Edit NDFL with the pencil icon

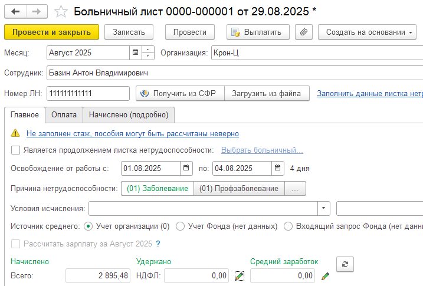point(239,275)
